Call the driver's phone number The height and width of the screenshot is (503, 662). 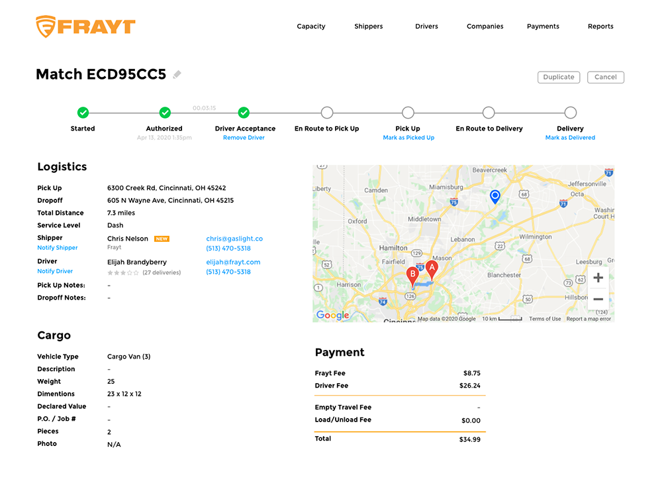tap(228, 272)
